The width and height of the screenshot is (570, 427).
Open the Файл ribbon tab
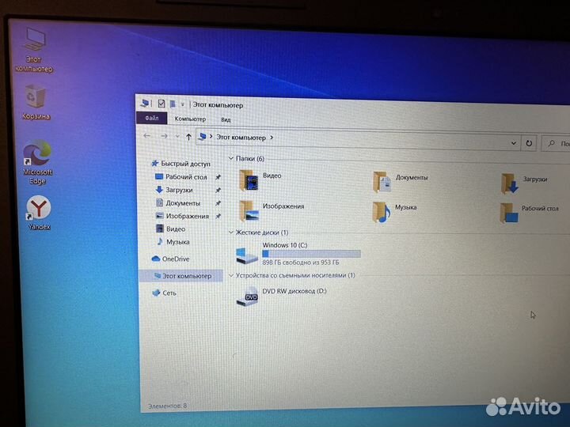point(151,118)
